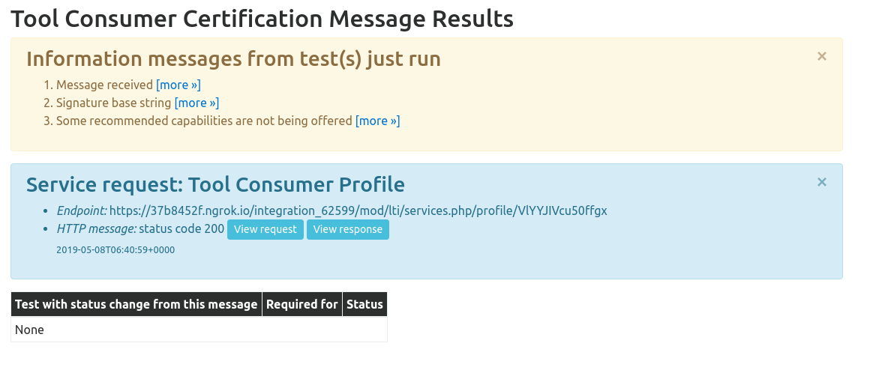This screenshot has width=870, height=382.
Task: Click the 'Information messages from test(s) just run' heading
Action: (233, 58)
